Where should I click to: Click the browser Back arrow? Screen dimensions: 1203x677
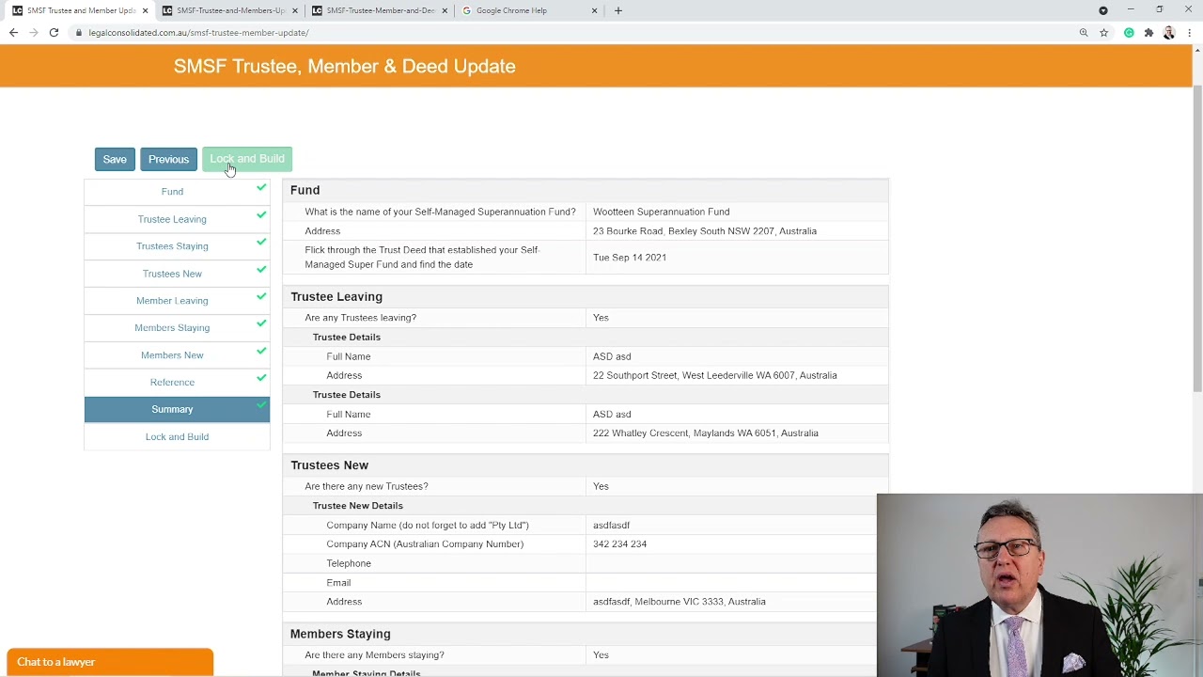tap(13, 33)
